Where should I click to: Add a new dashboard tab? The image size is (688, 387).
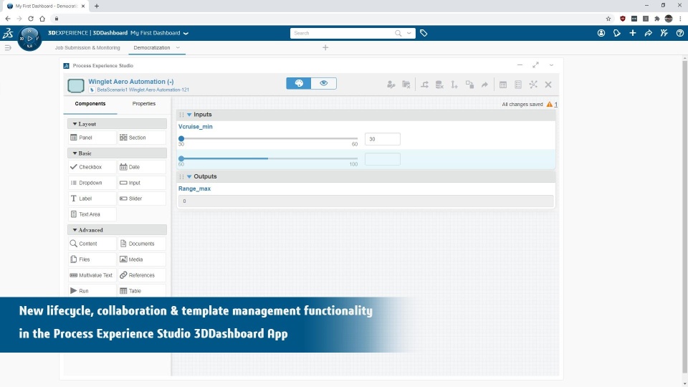(325, 47)
